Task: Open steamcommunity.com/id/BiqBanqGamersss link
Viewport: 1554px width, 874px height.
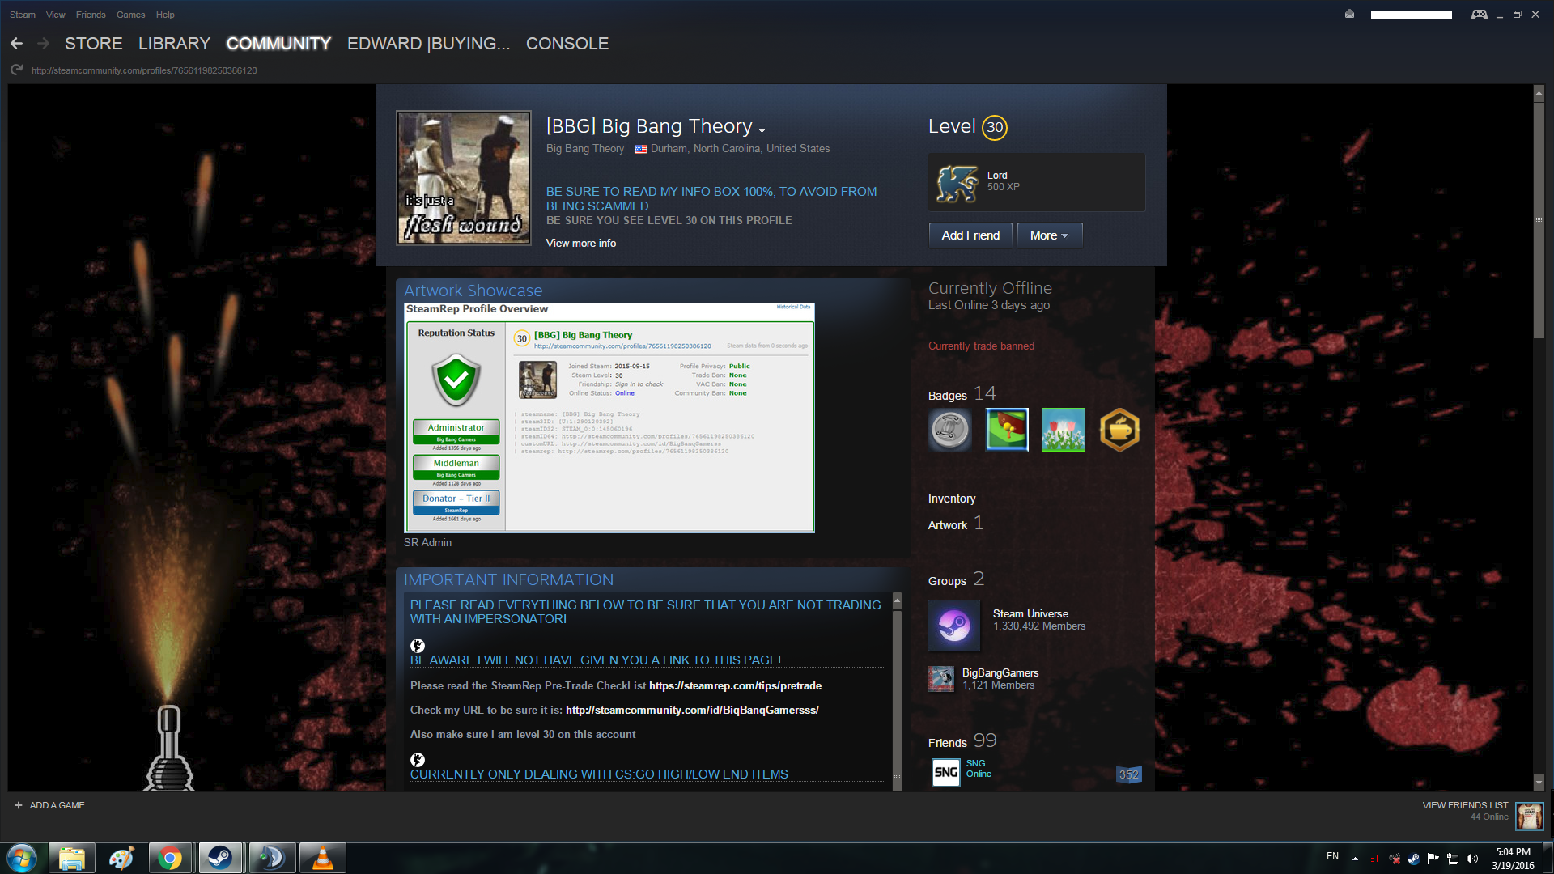Action: [x=692, y=710]
